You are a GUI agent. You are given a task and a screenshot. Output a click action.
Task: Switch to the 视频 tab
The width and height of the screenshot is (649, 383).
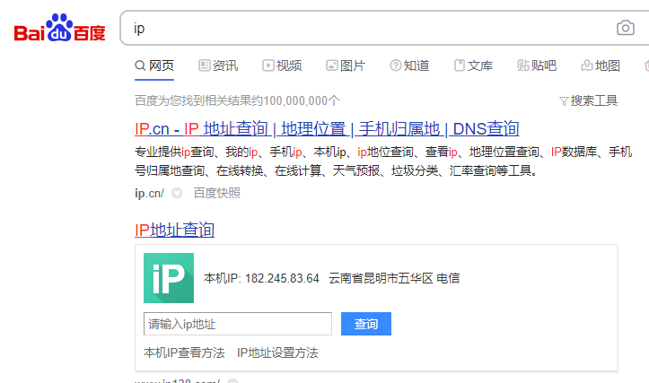tap(282, 65)
